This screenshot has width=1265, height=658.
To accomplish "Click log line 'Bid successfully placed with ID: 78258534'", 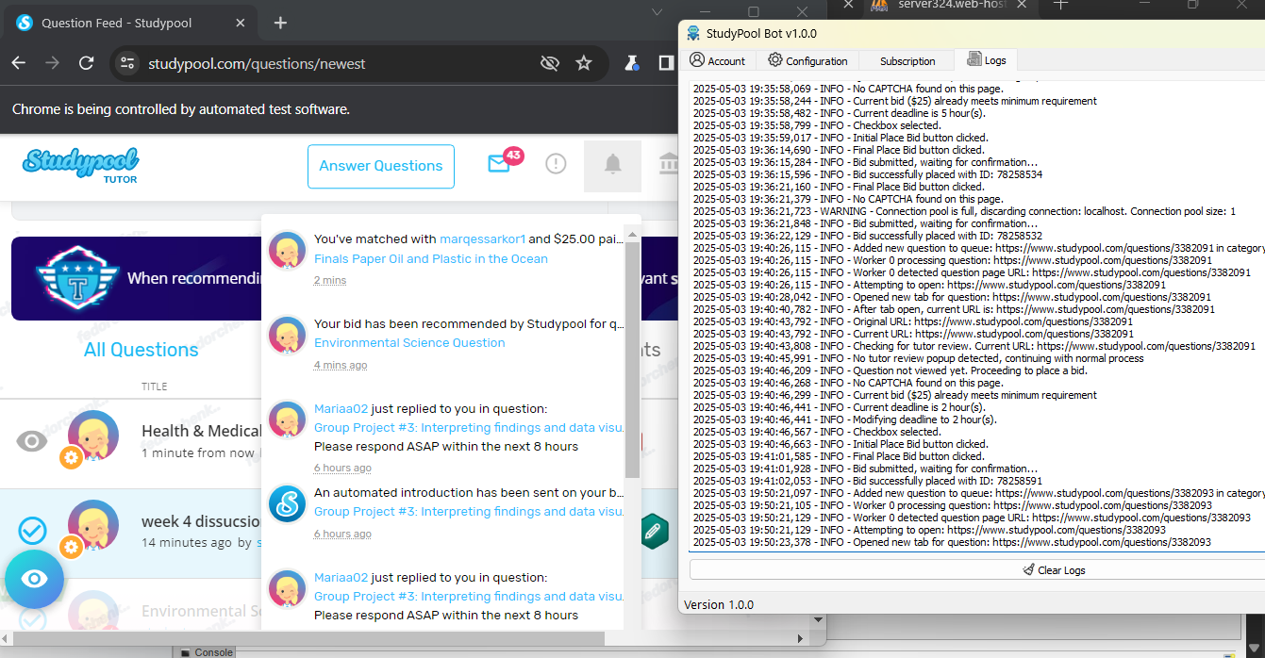I will click(868, 174).
